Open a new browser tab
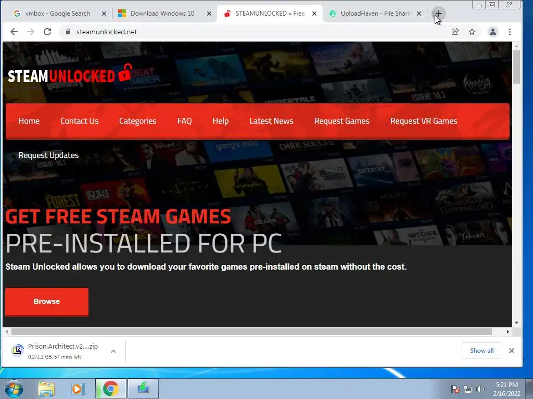This screenshot has width=533, height=399. (x=438, y=14)
